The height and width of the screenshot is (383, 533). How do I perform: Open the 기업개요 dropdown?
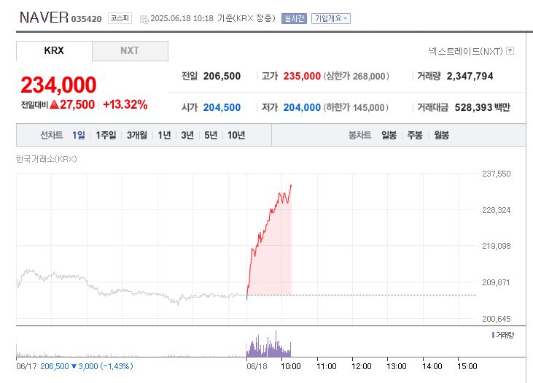(x=330, y=18)
